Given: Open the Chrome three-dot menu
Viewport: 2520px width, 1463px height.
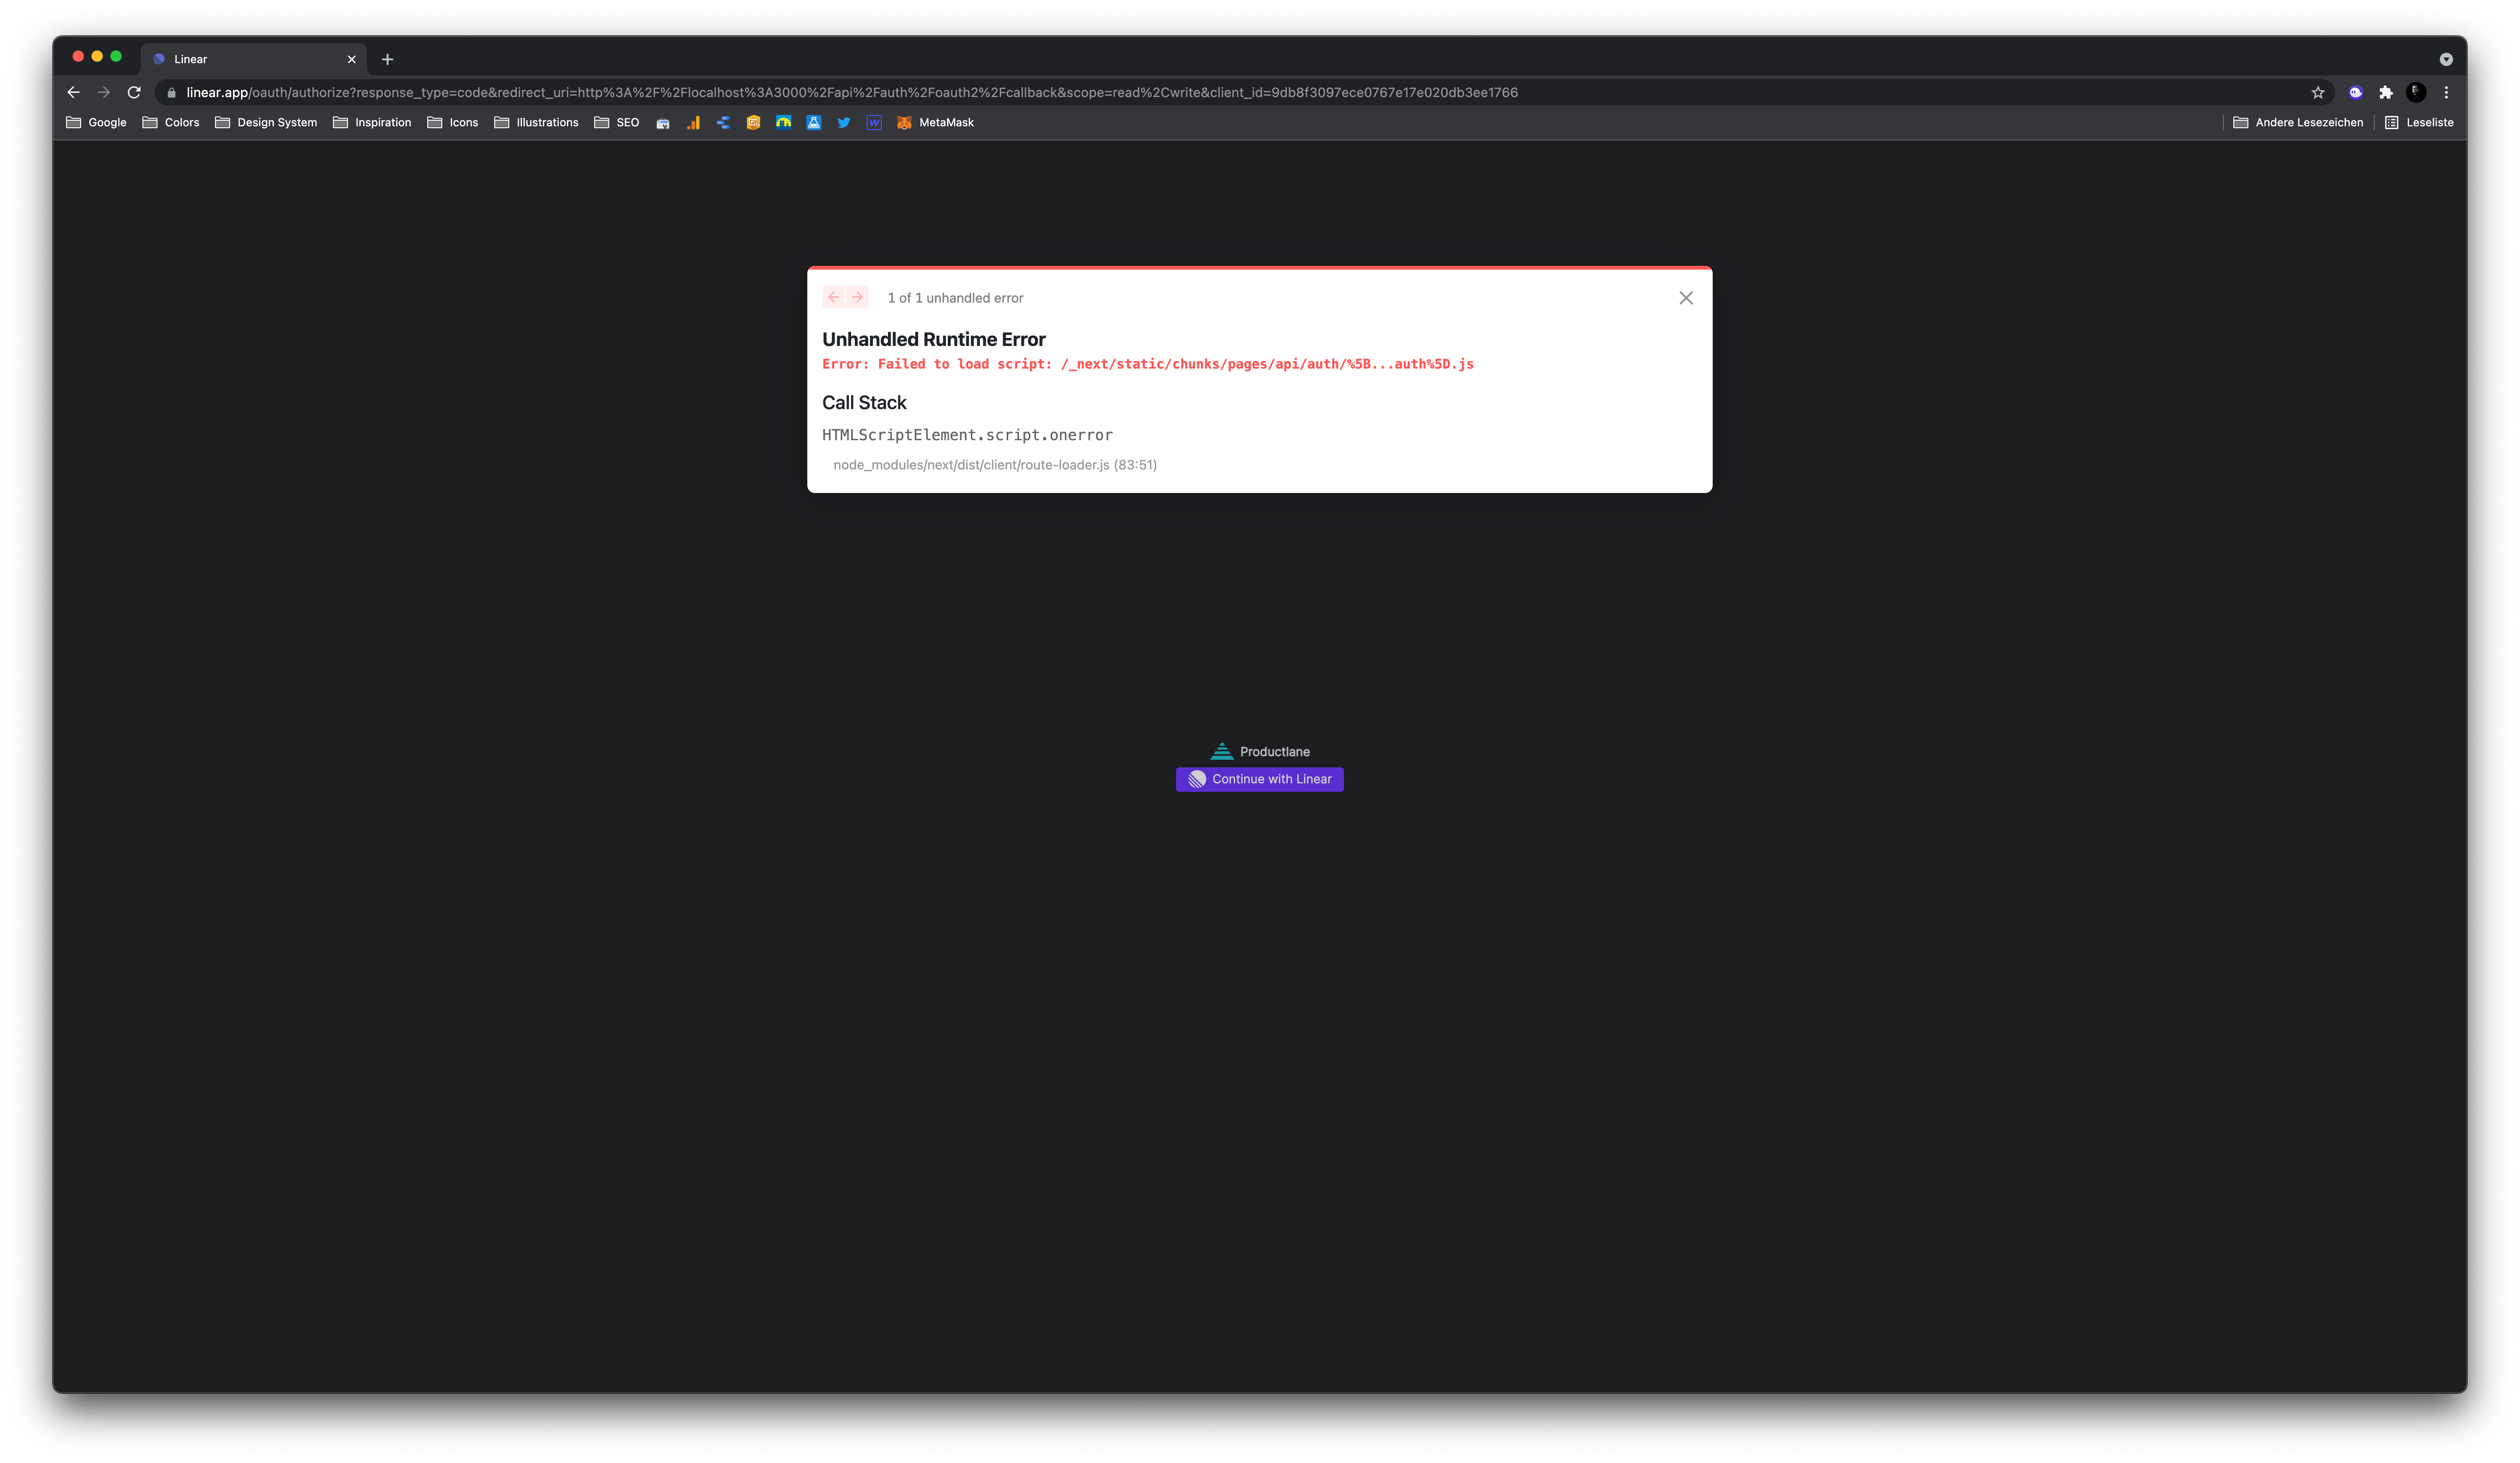Looking at the screenshot, I should pyautogui.click(x=2446, y=93).
